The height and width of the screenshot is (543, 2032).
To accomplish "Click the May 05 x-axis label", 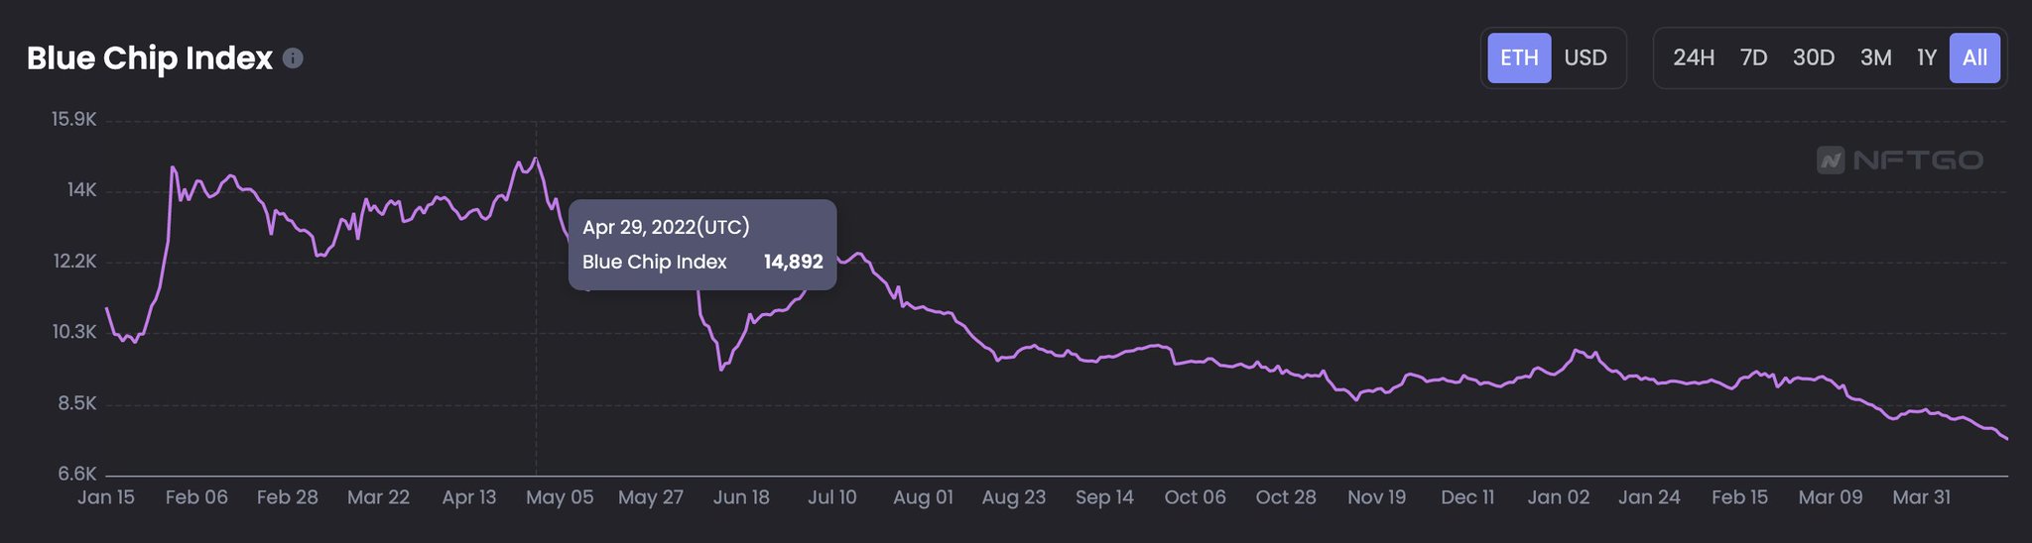I will click(x=559, y=497).
